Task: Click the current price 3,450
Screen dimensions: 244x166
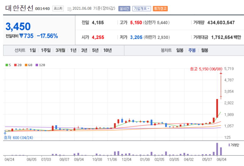Action: [x=18, y=26]
